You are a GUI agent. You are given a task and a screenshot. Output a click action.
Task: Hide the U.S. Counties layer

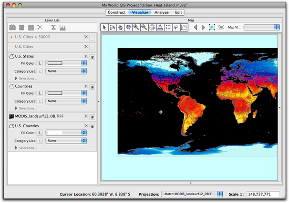tap(92, 127)
